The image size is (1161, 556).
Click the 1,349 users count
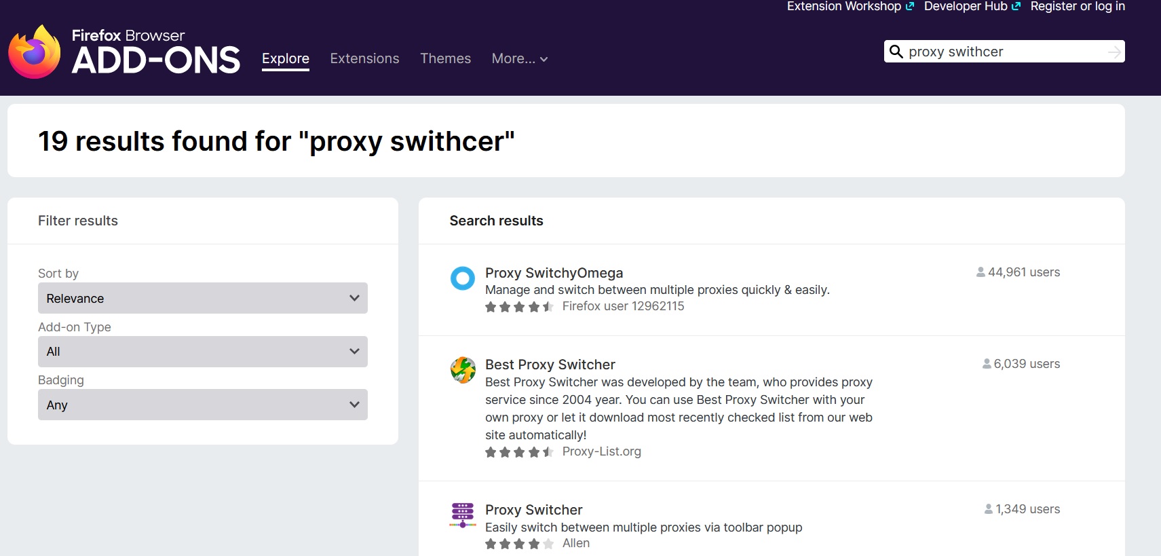pyautogui.click(x=1022, y=509)
